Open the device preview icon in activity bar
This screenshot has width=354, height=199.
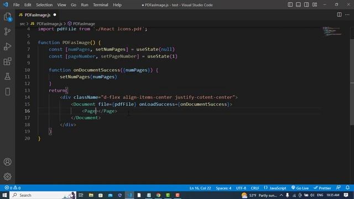pyautogui.click(x=7, y=92)
